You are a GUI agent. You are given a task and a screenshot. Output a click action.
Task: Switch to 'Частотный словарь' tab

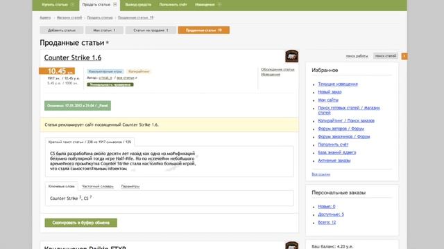pyautogui.click(x=98, y=186)
